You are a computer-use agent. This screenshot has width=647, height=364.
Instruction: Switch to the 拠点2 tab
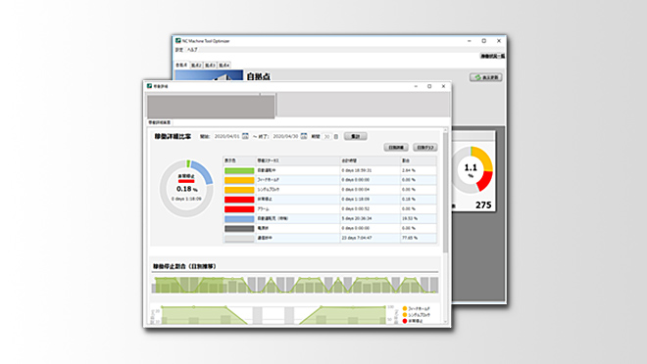196,65
